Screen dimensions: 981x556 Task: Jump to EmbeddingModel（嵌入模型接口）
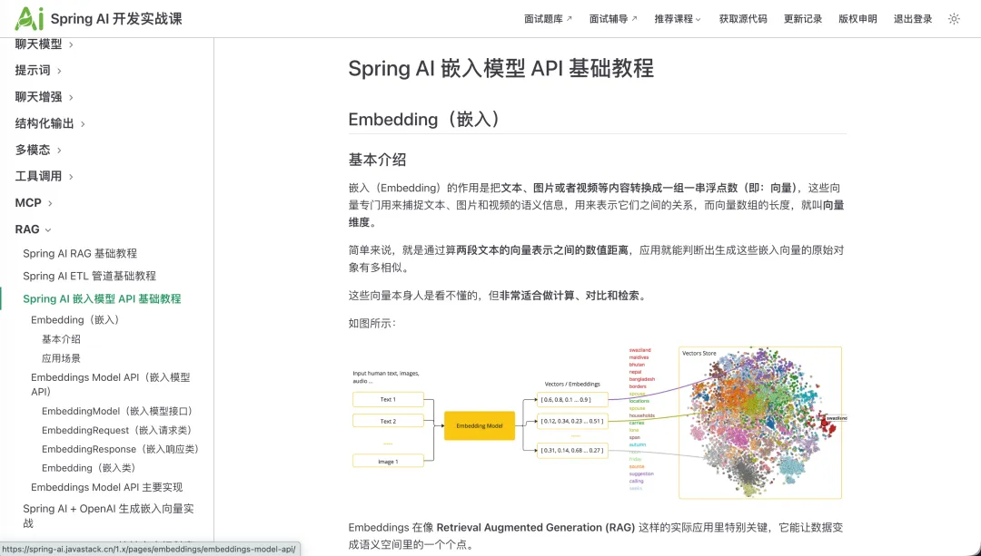click(x=119, y=411)
